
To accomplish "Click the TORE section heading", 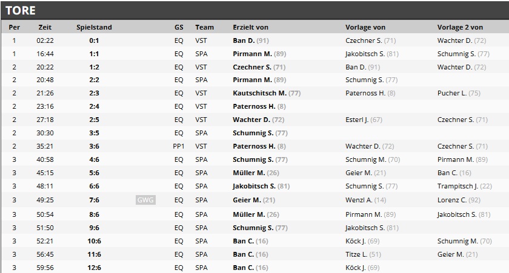I will click(21, 10).
